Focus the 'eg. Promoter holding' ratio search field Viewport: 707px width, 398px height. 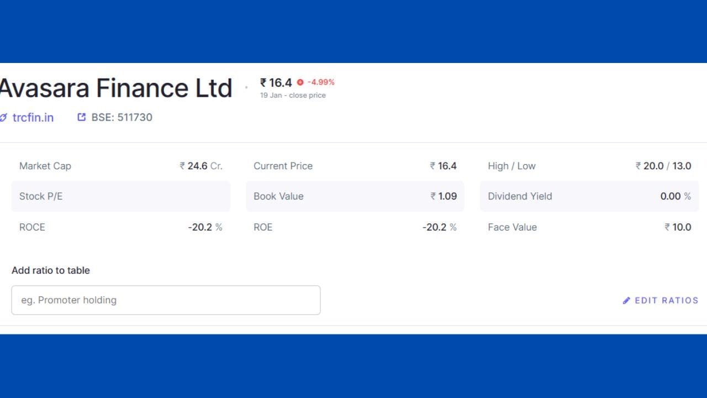click(x=166, y=300)
